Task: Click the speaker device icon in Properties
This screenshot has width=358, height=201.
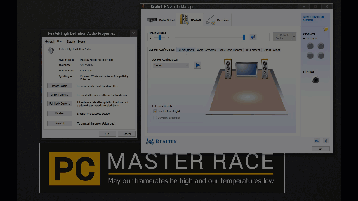Action: tap(51, 50)
